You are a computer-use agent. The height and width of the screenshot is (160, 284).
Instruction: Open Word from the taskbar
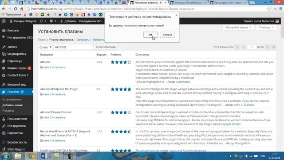[44, 156]
